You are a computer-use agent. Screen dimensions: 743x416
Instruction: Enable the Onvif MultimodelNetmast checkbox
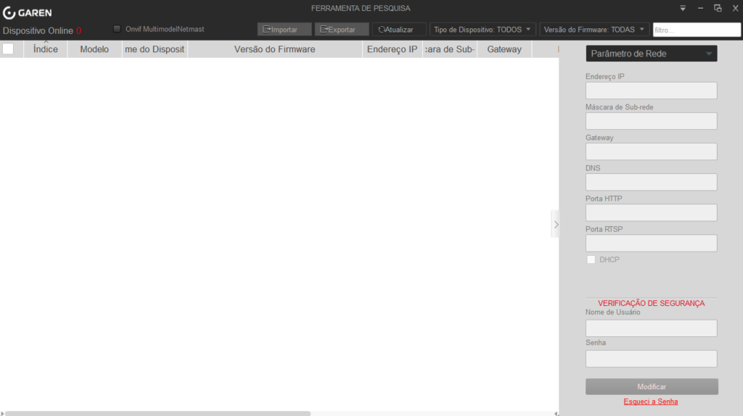coord(117,29)
